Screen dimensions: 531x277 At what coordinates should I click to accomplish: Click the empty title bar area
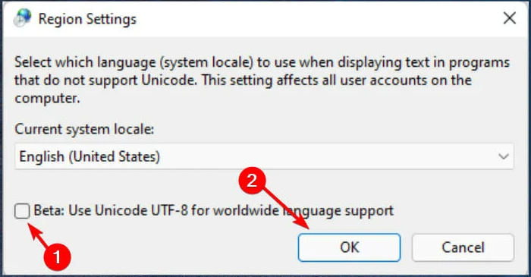(319, 19)
